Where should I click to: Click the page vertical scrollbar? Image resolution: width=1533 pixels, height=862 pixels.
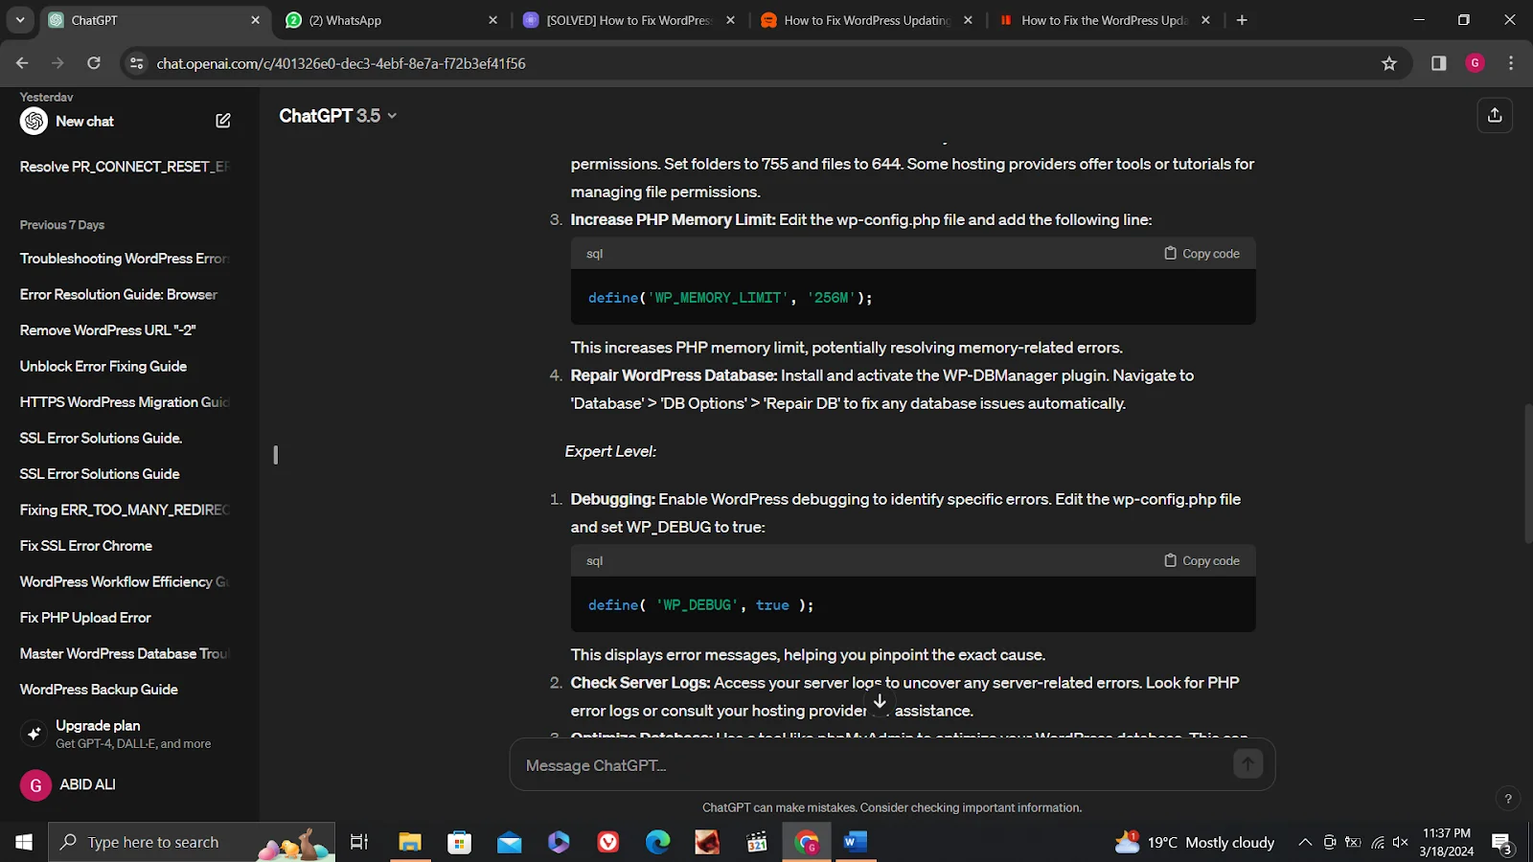pos(1527,474)
